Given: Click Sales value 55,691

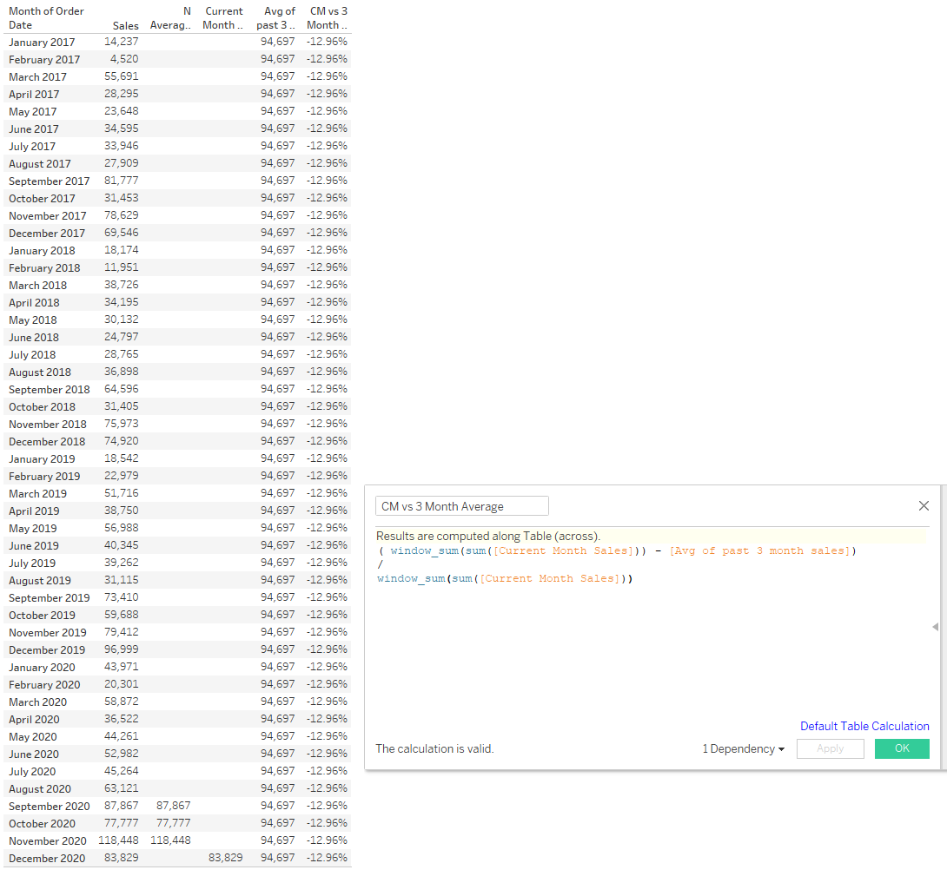Looking at the screenshot, I should click(122, 76).
